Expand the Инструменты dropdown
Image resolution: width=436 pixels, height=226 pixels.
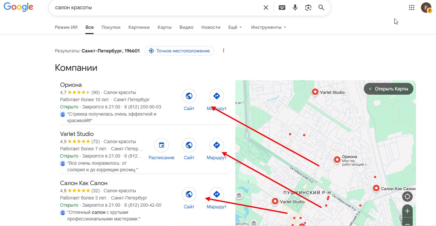point(268,27)
